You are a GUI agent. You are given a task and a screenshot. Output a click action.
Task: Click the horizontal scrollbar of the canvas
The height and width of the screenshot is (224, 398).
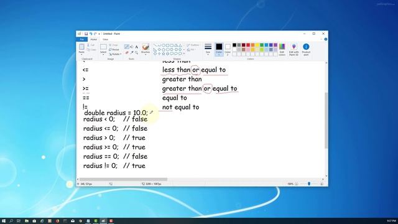[123, 179]
